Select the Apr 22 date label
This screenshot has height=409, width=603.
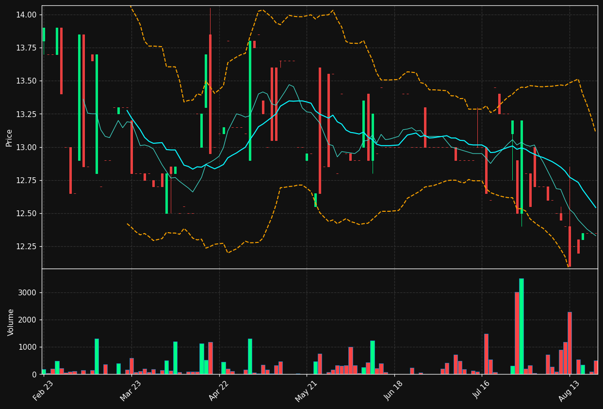click(x=218, y=391)
